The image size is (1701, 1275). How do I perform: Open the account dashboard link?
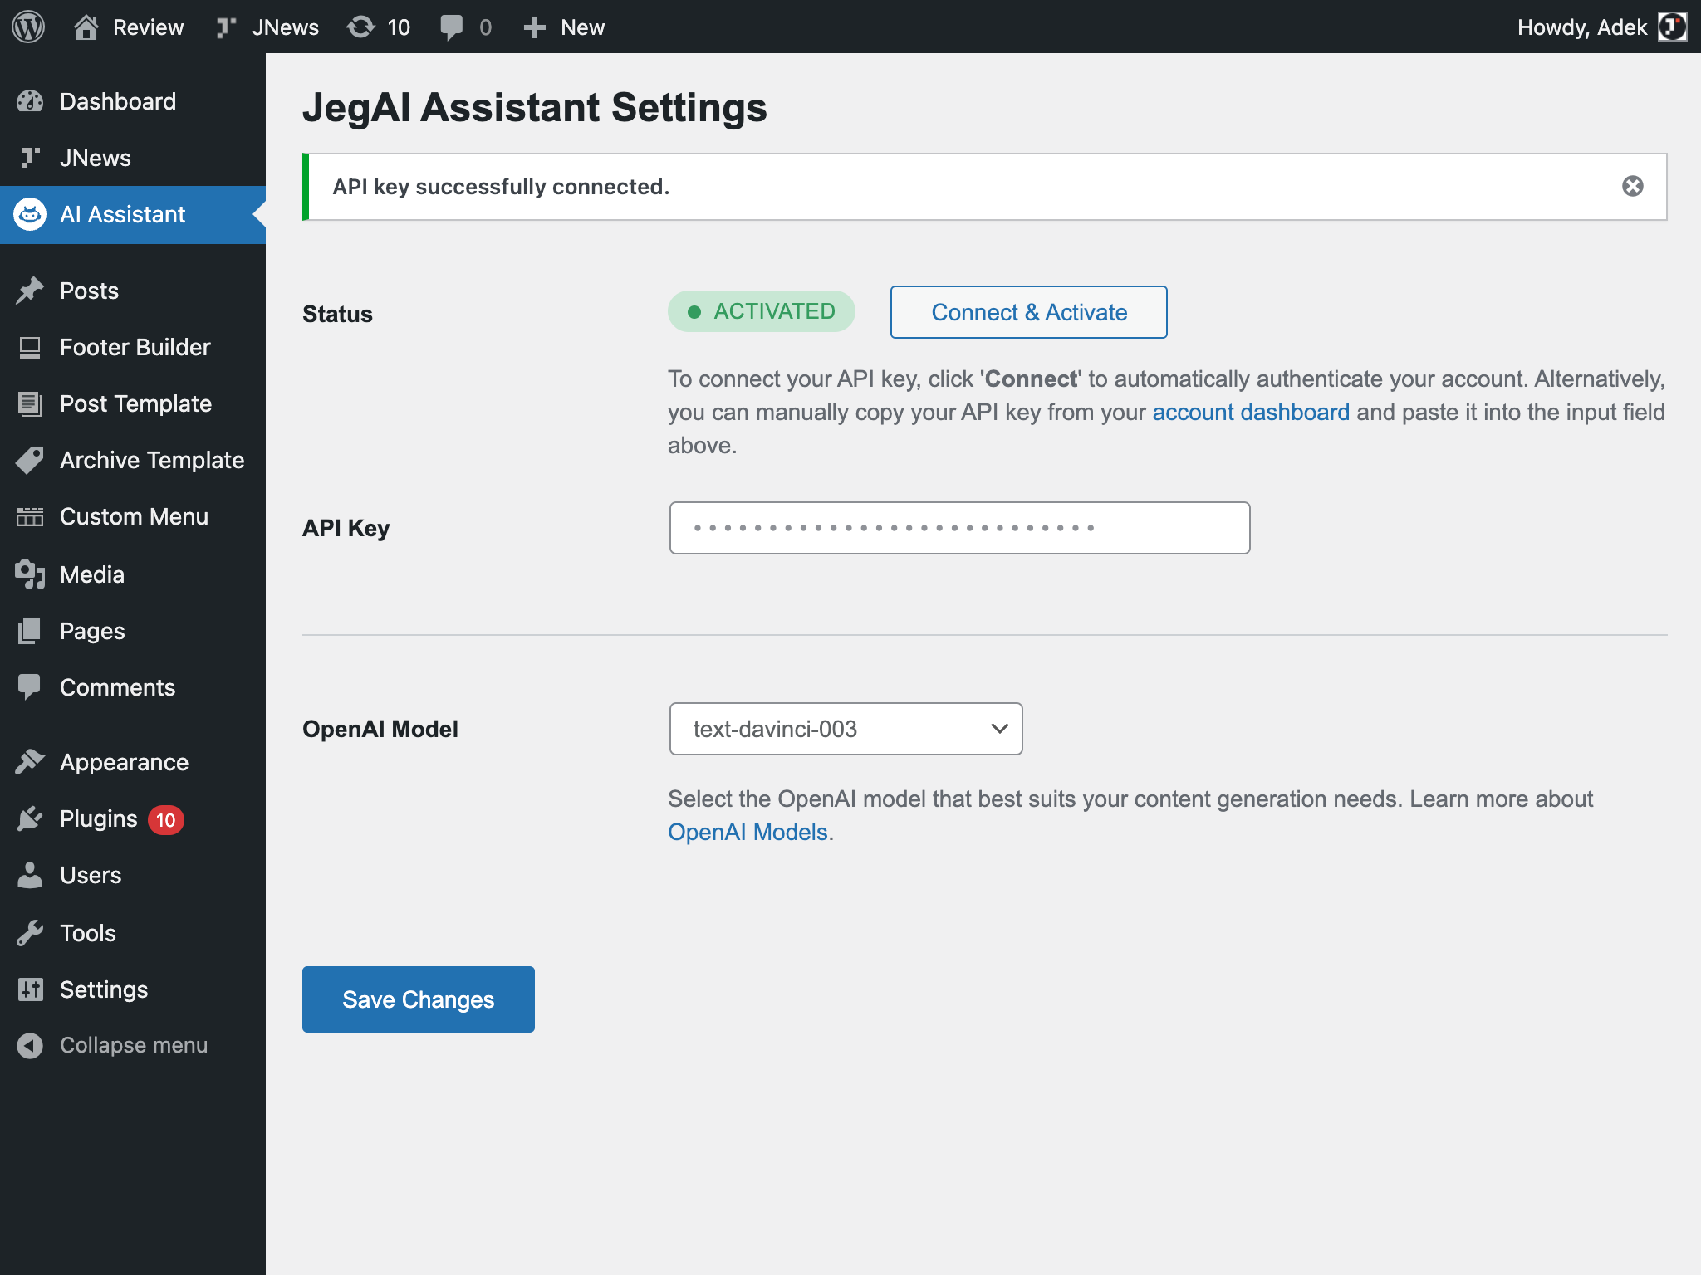click(1250, 412)
